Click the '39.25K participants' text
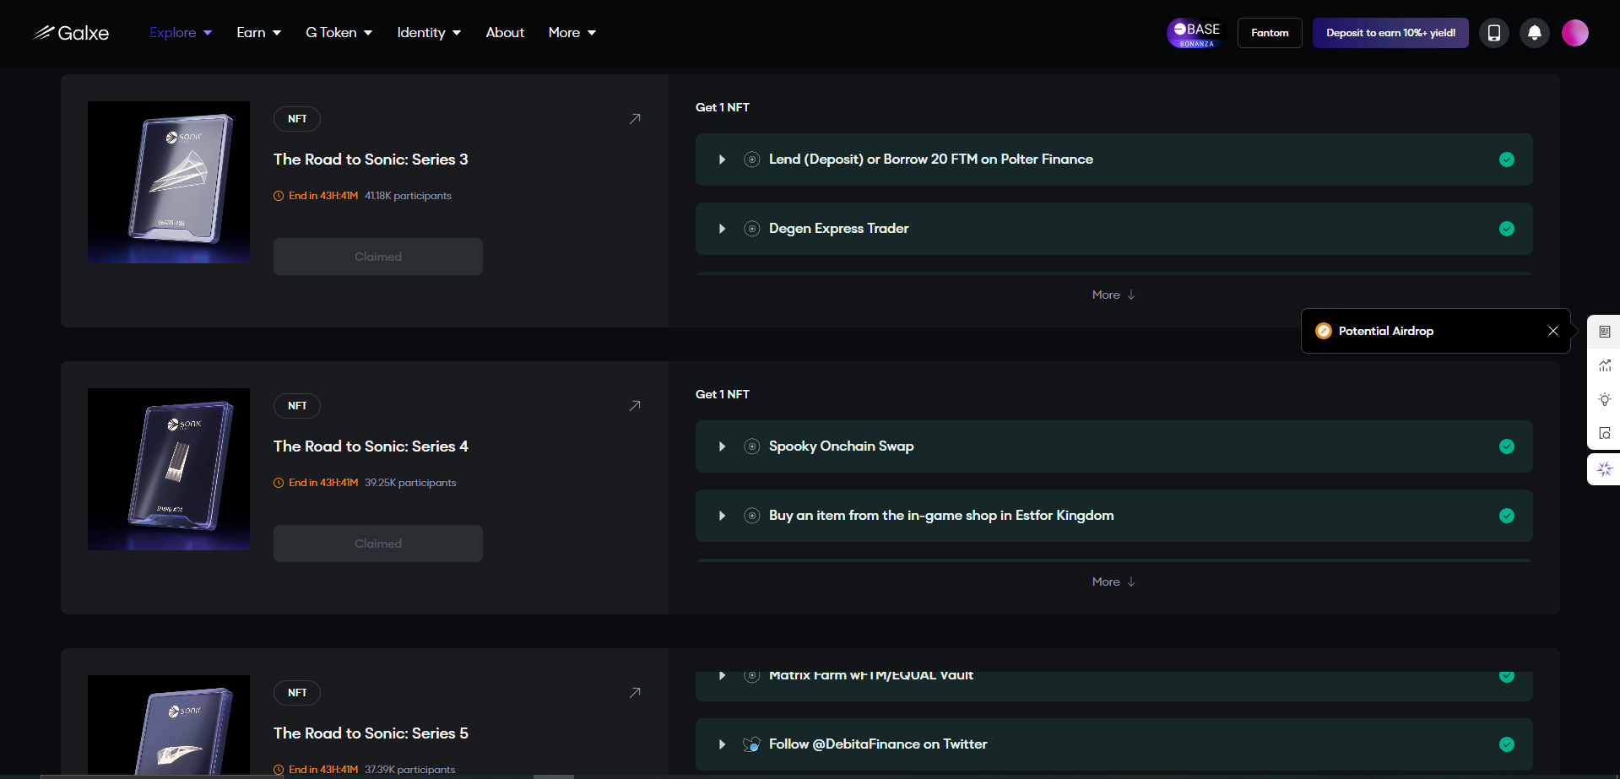 tap(410, 483)
